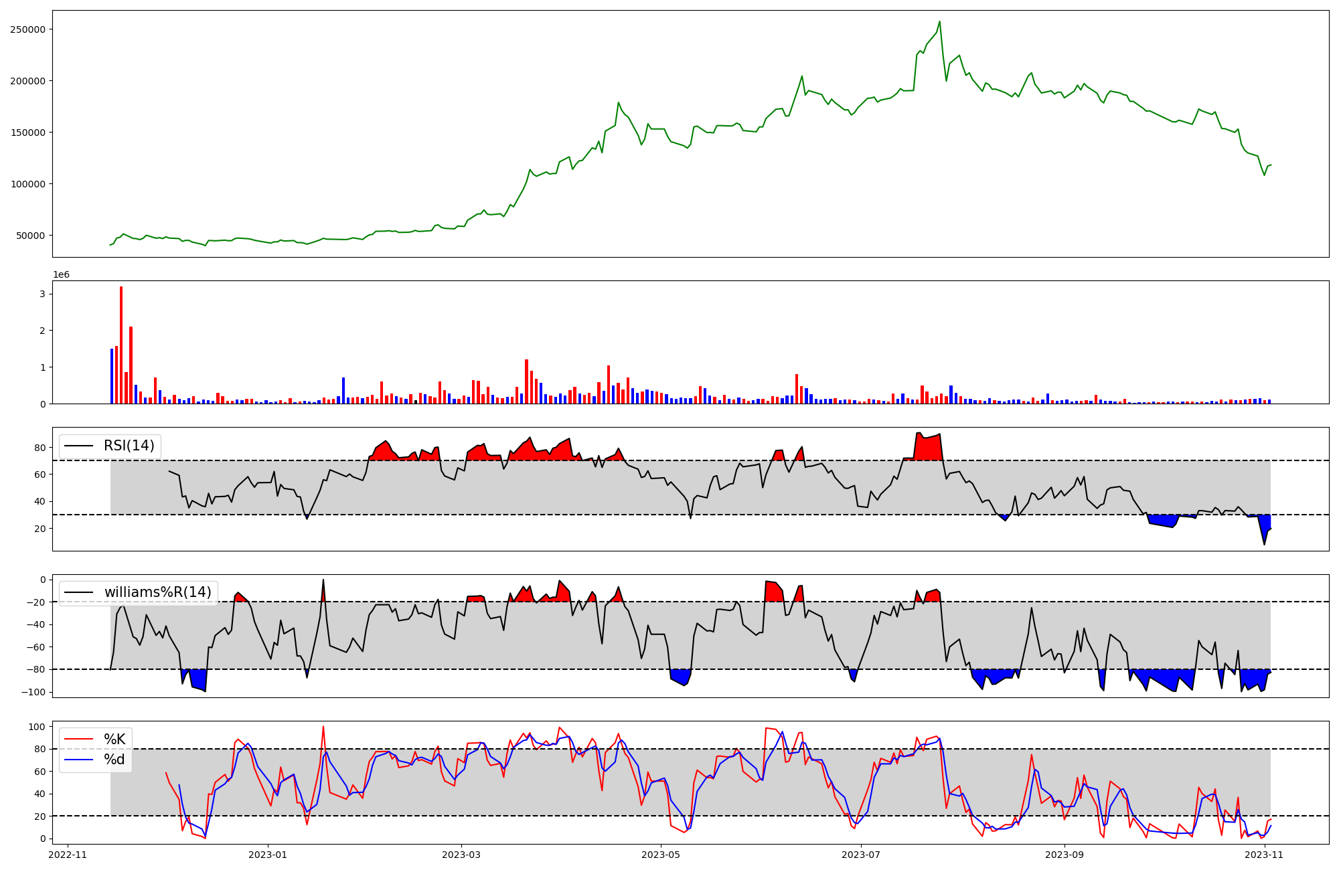Click the 2023-11 x-axis date label
This screenshot has width=1339, height=870.
[1264, 854]
